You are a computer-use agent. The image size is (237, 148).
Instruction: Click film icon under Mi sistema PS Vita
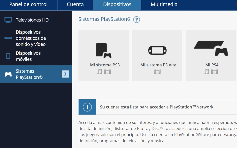click(x=157, y=72)
